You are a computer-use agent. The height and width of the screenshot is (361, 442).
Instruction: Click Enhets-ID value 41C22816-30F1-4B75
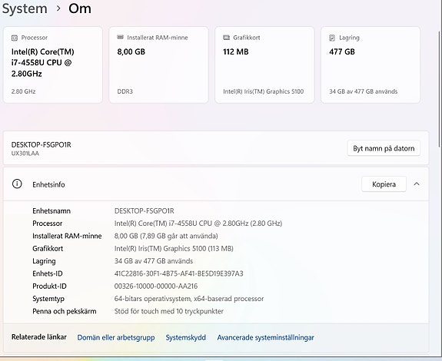[178, 273]
